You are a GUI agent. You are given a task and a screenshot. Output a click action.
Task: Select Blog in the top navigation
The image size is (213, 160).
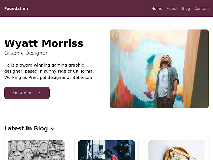click(186, 9)
